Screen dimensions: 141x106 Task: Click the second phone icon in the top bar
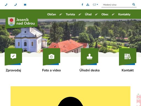pos(16,5)
